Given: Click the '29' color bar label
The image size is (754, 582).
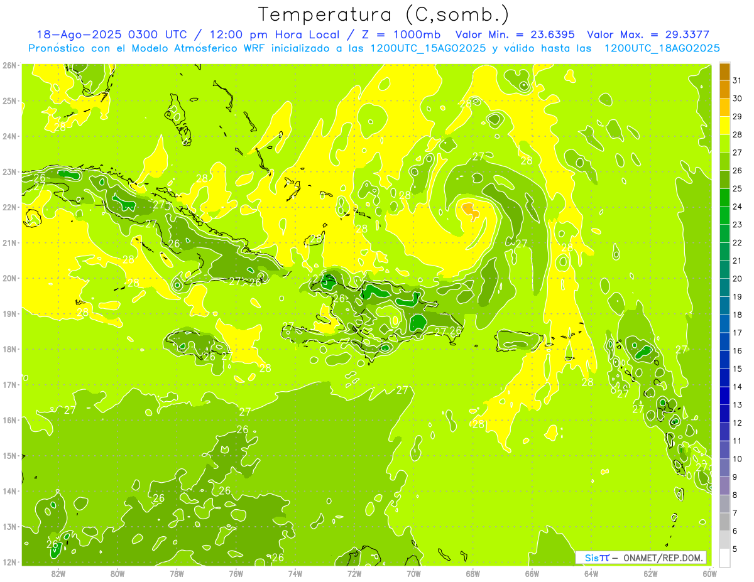Looking at the screenshot, I should 738,117.
